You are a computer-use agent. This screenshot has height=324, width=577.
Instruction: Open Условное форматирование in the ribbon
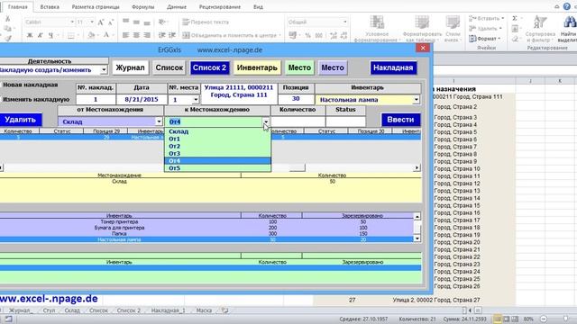(377, 29)
